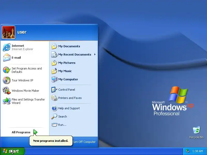
Task: Click the Recycle Bin label text
Action: pos(196,137)
